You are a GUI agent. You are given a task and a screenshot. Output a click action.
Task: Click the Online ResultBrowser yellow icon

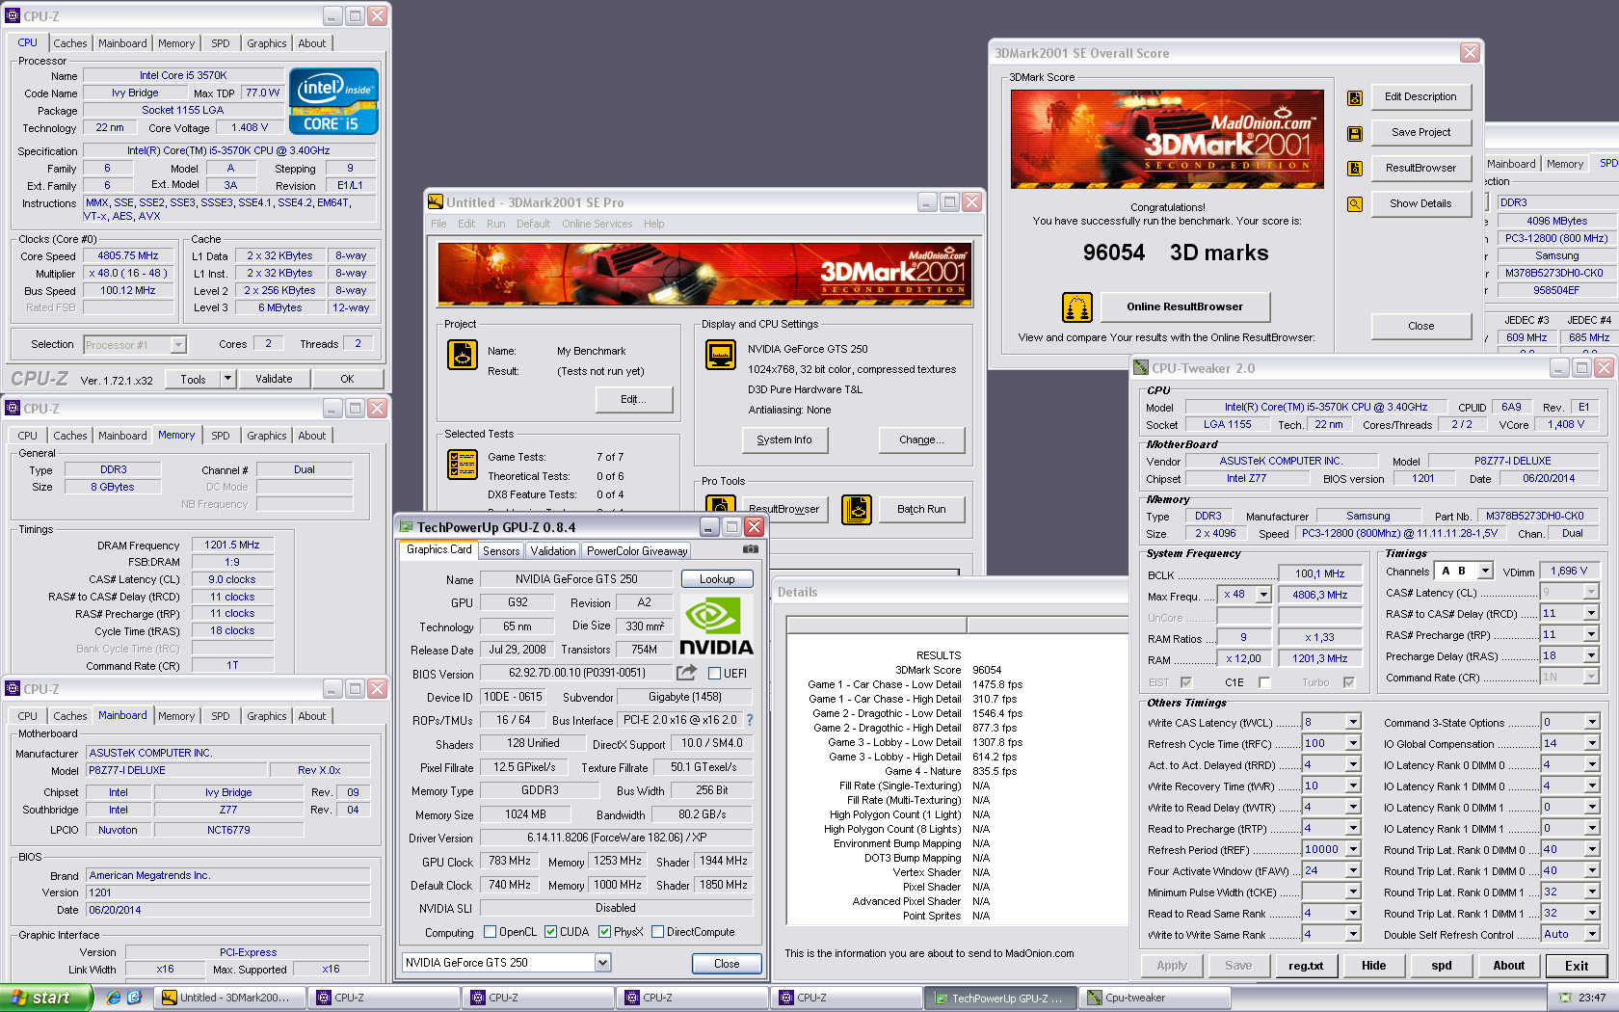pos(1076,307)
